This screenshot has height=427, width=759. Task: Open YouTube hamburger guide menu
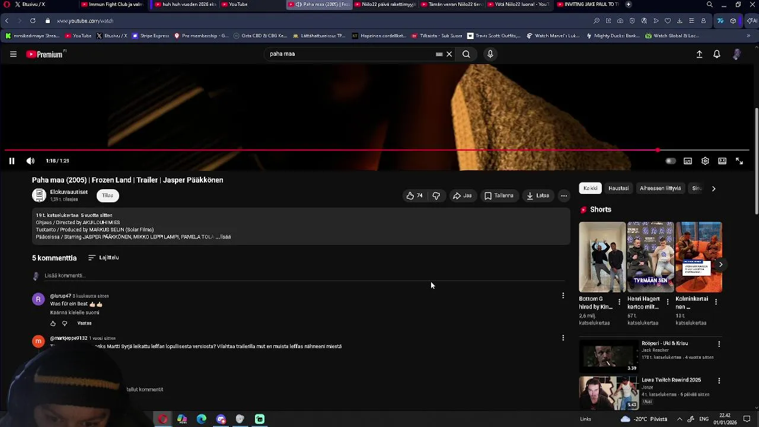point(13,54)
